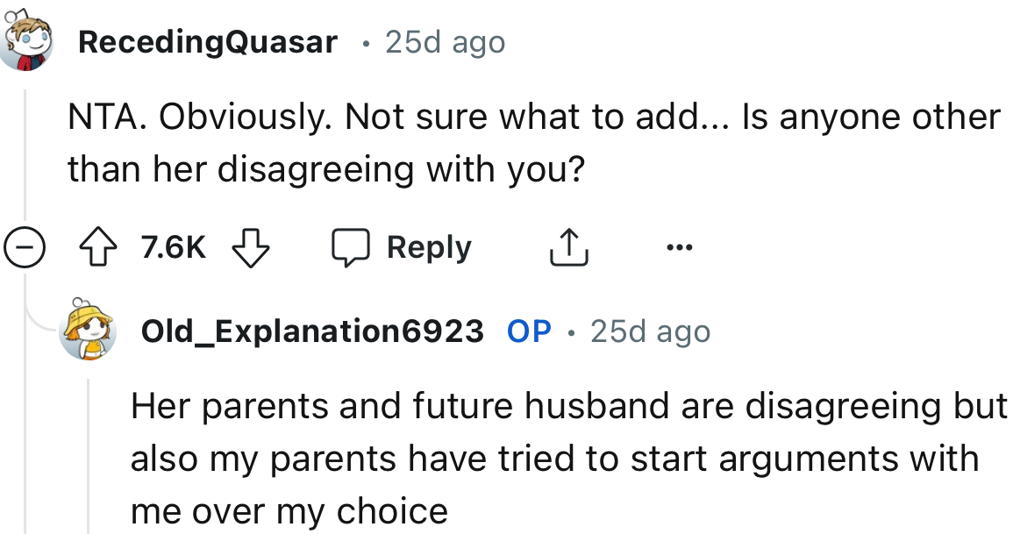Click Reply to respond to the comment
The height and width of the screenshot is (534, 1013).
[x=429, y=246]
